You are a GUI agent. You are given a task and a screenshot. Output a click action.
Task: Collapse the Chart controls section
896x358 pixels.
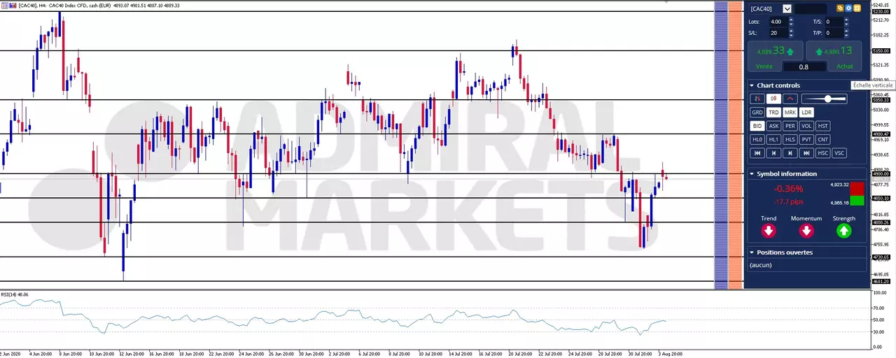752,85
